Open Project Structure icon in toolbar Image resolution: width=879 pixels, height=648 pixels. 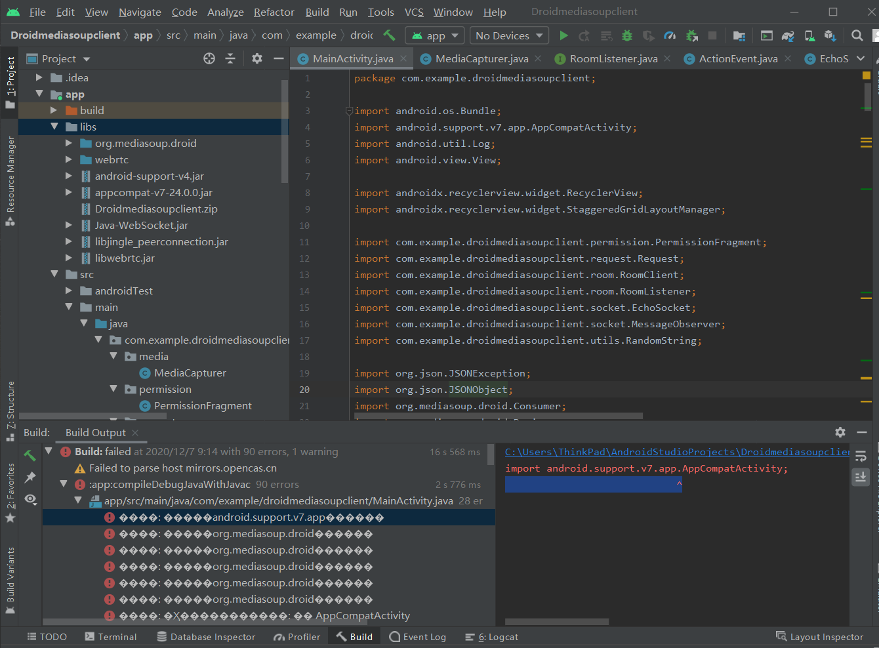tap(739, 35)
